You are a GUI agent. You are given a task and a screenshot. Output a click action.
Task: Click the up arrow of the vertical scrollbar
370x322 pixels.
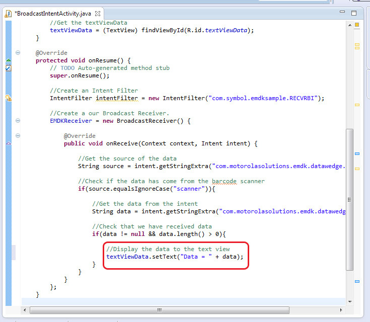[x=350, y=24]
